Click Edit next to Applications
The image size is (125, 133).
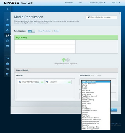[x=92, y=75]
